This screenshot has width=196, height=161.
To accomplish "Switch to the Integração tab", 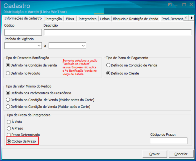I will point(53,19).
